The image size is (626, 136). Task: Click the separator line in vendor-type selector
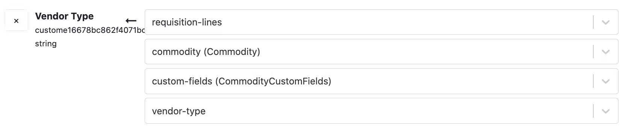coord(593,111)
